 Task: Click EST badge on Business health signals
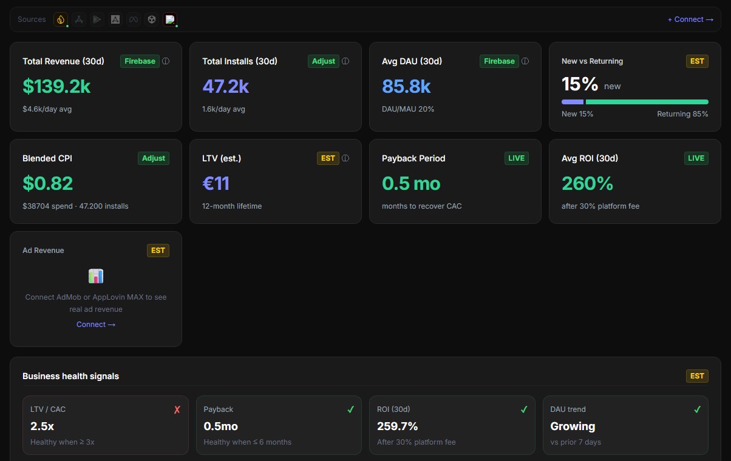point(697,376)
